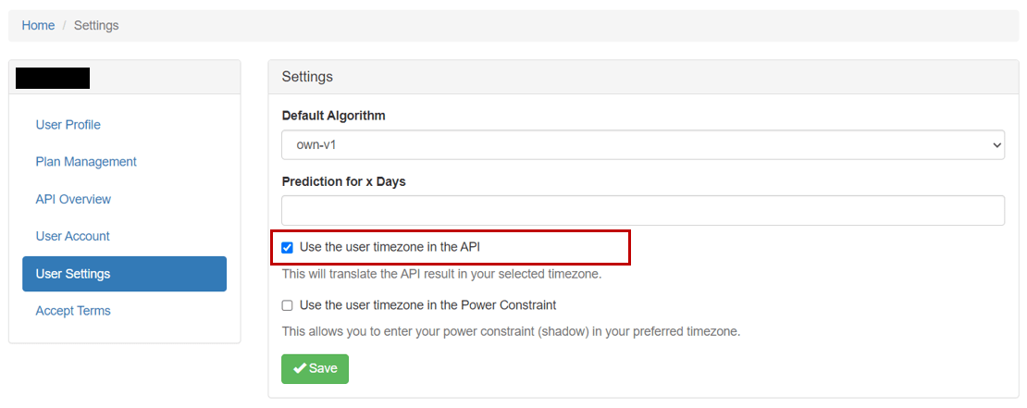The width and height of the screenshot is (1027, 408).
Task: Click the 'Use the user timezone in the API' label text
Action: 394,248
